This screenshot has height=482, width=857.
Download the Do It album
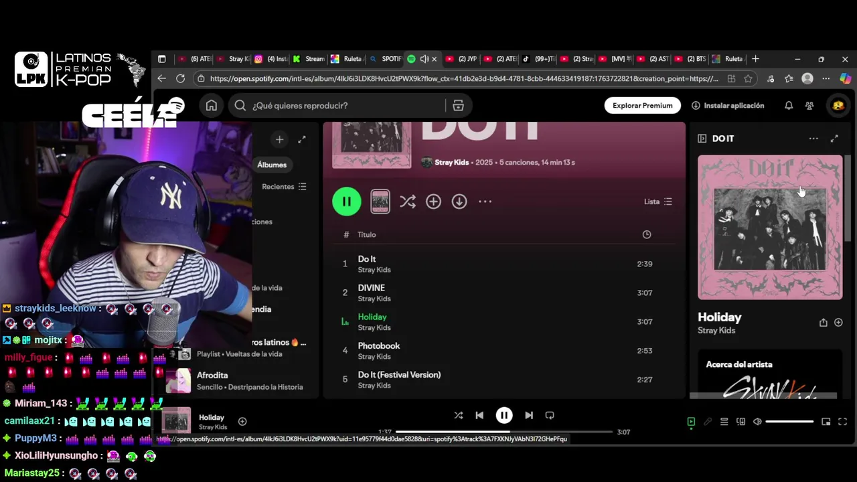[459, 202]
